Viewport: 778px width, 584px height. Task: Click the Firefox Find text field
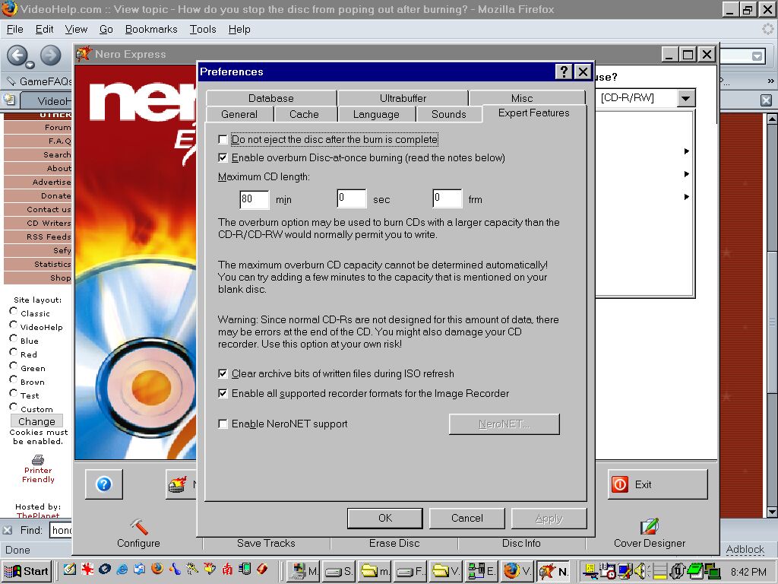pyautogui.click(x=61, y=530)
